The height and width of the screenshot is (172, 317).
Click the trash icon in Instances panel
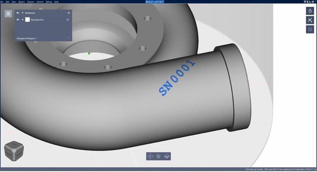69,38
